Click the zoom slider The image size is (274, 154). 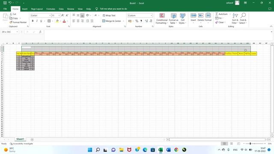[254, 144]
